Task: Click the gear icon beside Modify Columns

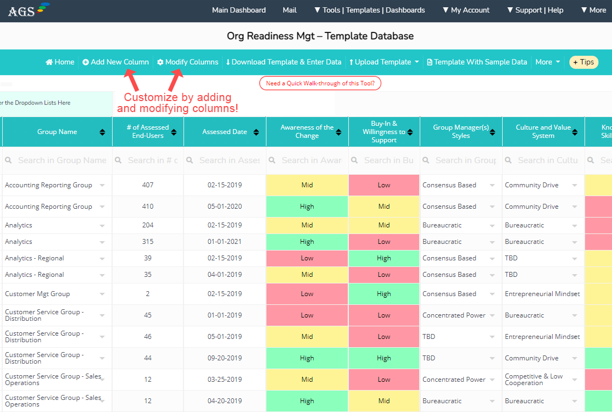Action: pyautogui.click(x=160, y=62)
